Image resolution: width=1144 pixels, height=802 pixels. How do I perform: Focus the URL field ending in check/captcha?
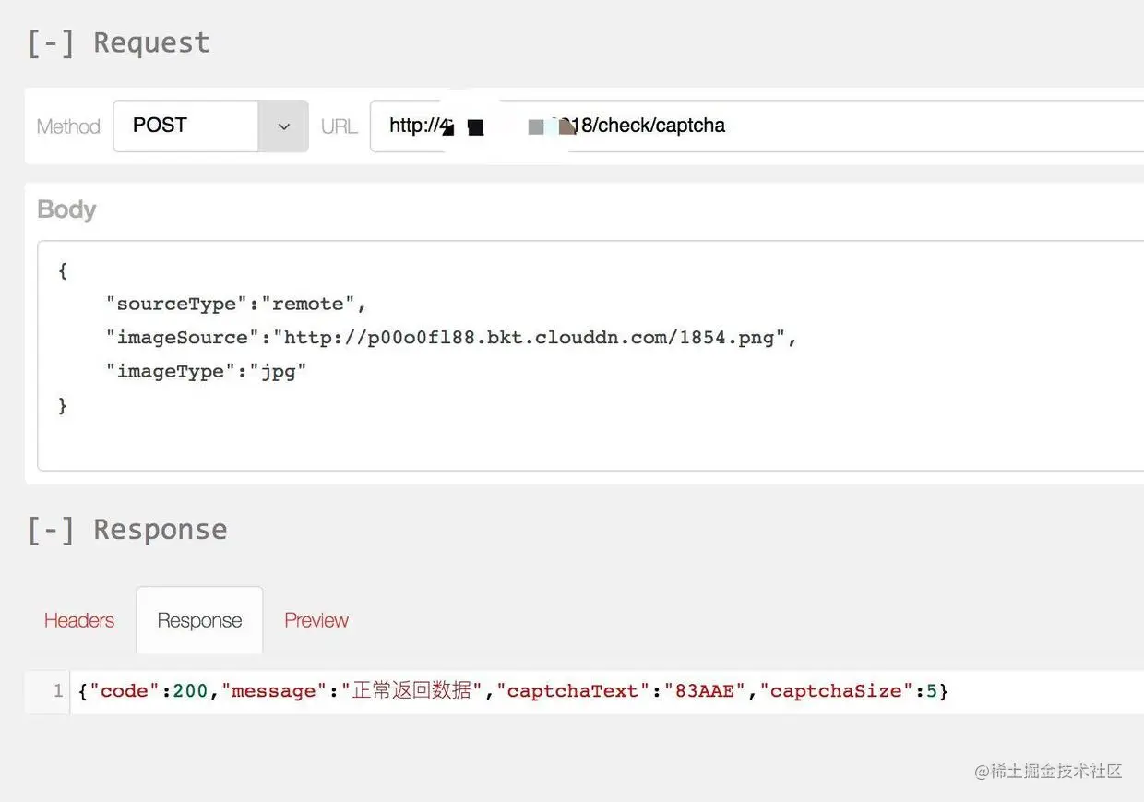pos(757,126)
